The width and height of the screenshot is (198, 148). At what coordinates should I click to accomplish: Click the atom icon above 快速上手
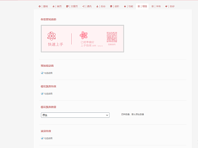(x=51, y=36)
